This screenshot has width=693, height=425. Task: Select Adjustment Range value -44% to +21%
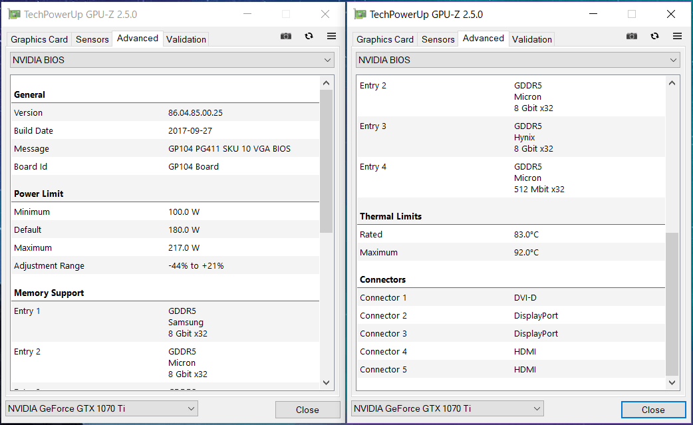tap(196, 266)
